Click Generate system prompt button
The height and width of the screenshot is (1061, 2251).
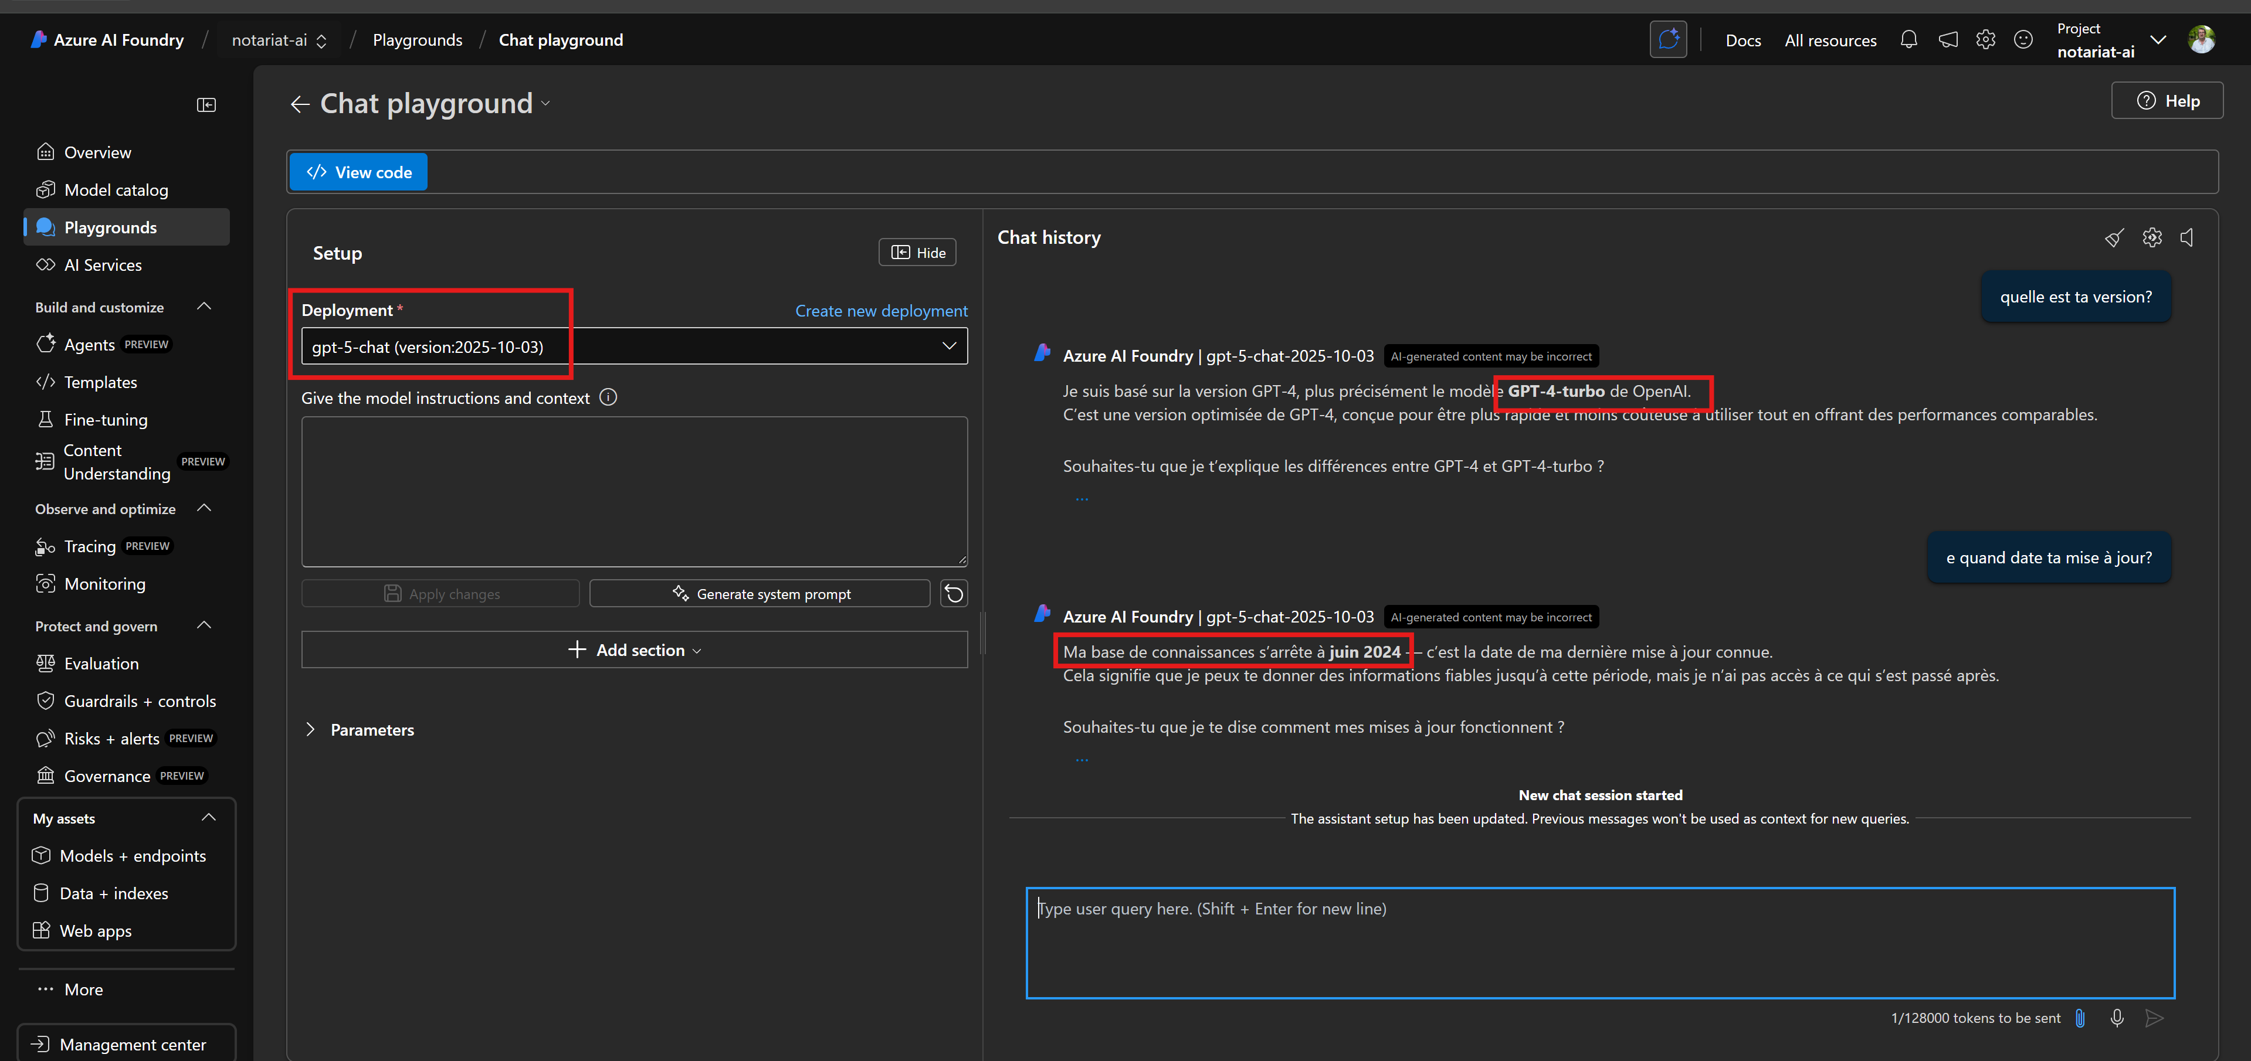pos(760,594)
